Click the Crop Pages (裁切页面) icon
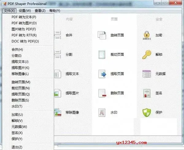The height and width of the screenshot is (150, 184). (102, 55)
